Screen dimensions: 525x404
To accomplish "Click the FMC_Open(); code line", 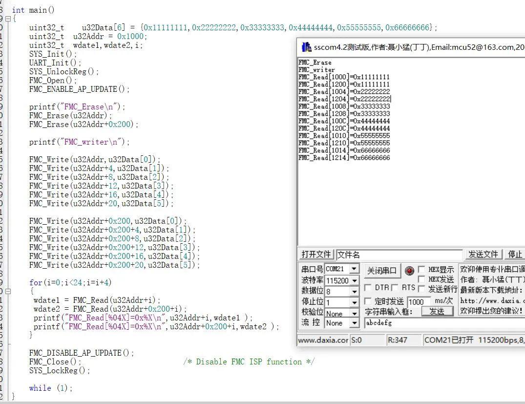I will 53,81.
